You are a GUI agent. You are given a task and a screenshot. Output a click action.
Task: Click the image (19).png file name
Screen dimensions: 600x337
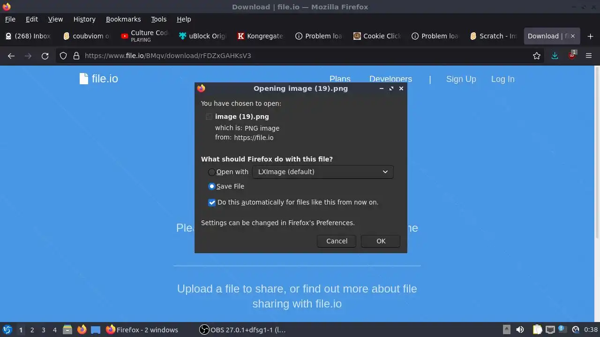[242, 117]
